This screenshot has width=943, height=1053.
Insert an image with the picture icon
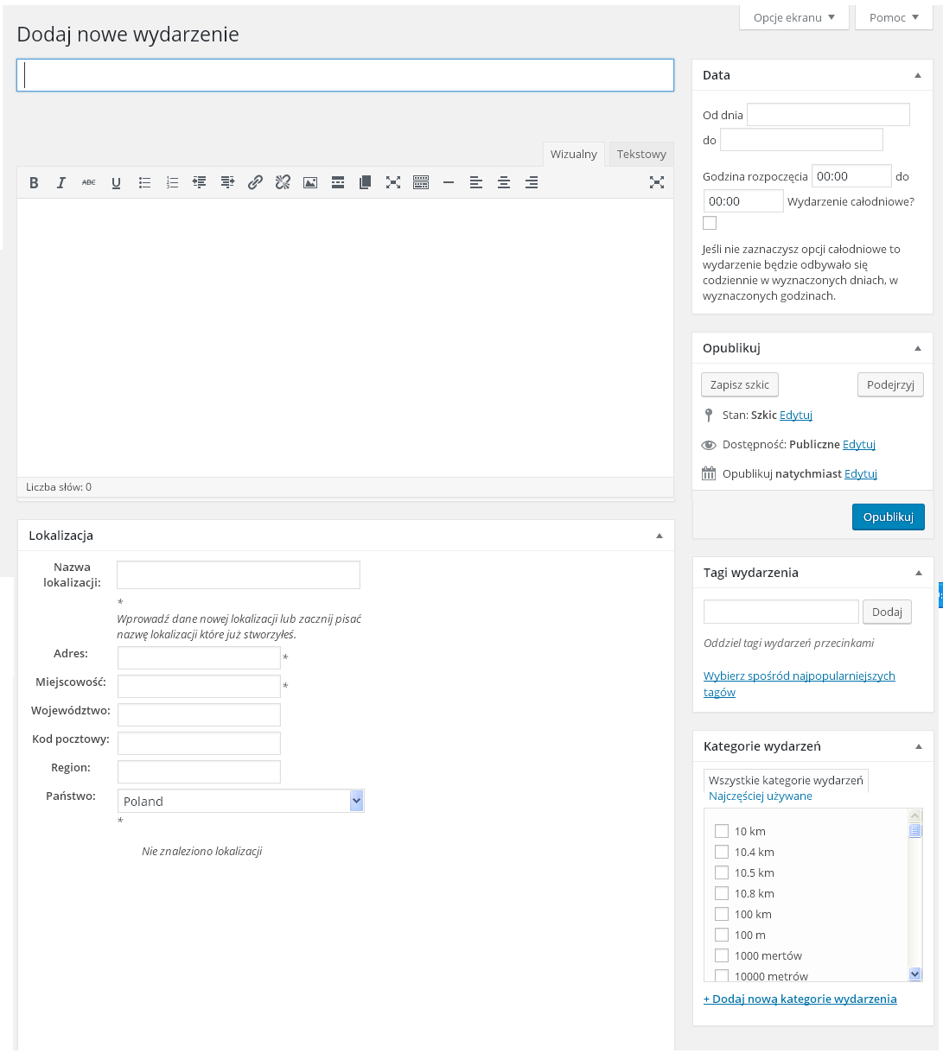click(310, 182)
